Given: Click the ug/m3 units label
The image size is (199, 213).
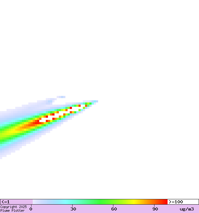Looking at the screenshot, I should 187,209.
